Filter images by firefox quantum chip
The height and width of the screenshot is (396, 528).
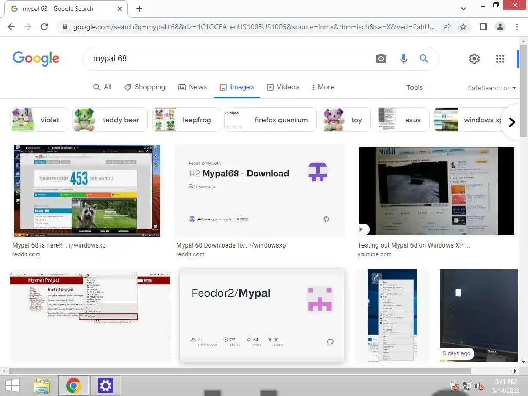pos(270,120)
